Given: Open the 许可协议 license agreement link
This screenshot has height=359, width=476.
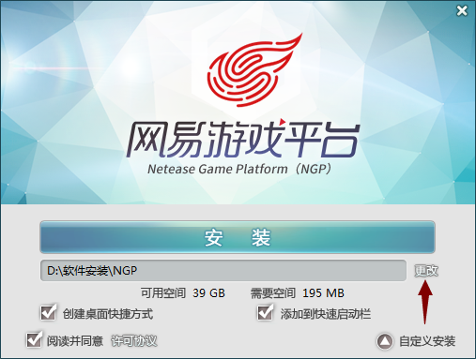Looking at the screenshot, I should pyautogui.click(x=134, y=341).
